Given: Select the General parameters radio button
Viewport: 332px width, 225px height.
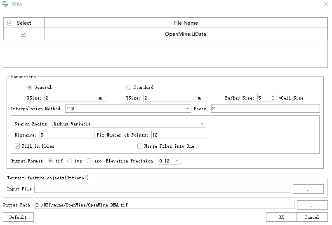Looking at the screenshot, I should click(x=30, y=87).
